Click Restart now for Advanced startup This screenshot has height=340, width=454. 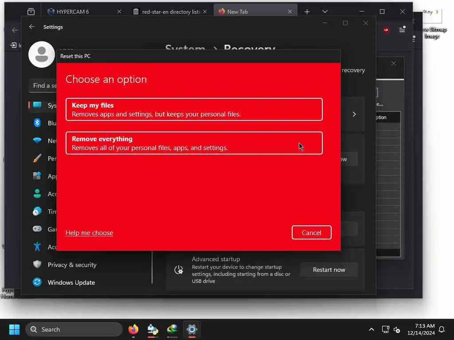click(x=329, y=270)
